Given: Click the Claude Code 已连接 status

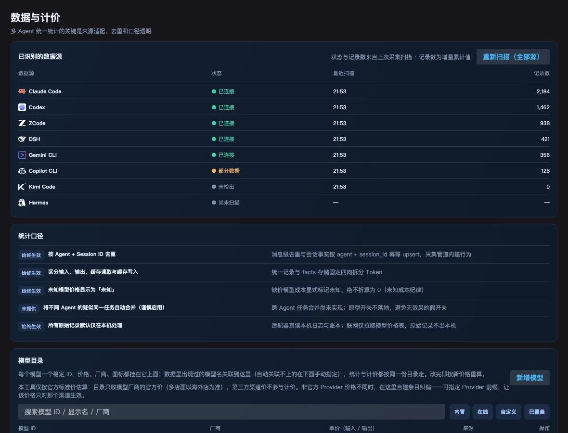Looking at the screenshot, I should (223, 91).
